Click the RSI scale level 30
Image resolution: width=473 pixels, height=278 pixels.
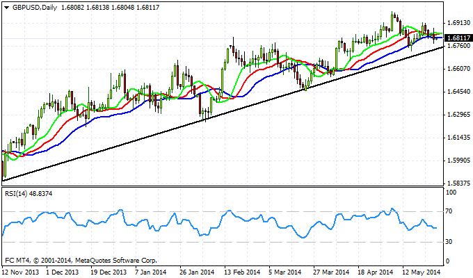pos(449,242)
